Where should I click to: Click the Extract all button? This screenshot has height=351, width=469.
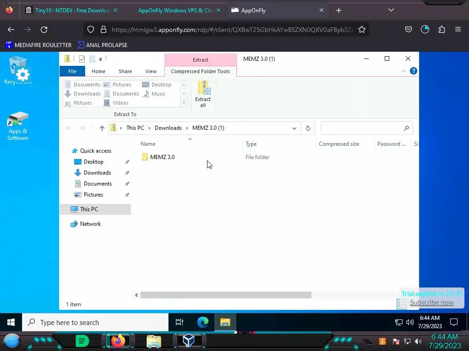pos(203,94)
